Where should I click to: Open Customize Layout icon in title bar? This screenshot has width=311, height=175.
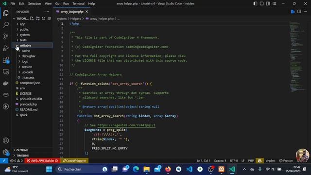point(274,3)
